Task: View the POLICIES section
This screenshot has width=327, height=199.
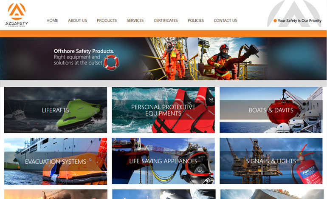Action: click(196, 20)
